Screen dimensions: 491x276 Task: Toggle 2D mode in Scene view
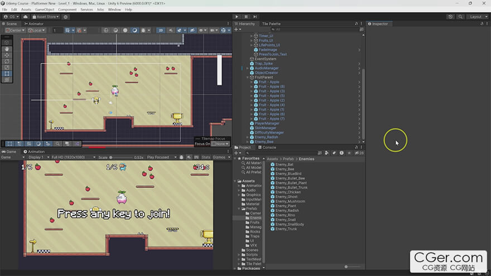(161, 30)
